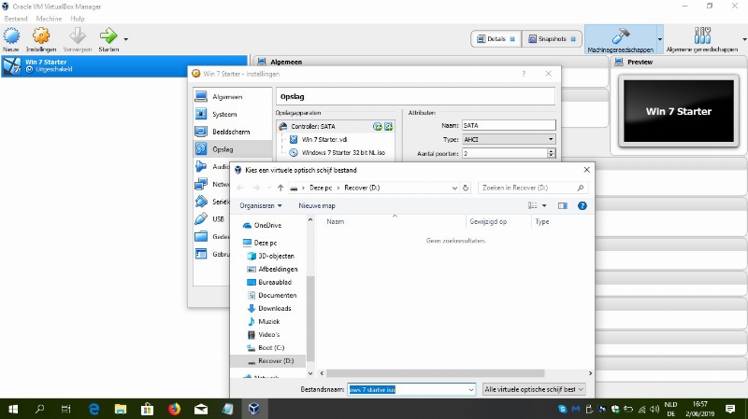Click add hard disk icon on SATA controller
This screenshot has width=748, height=419.
pos(388,126)
